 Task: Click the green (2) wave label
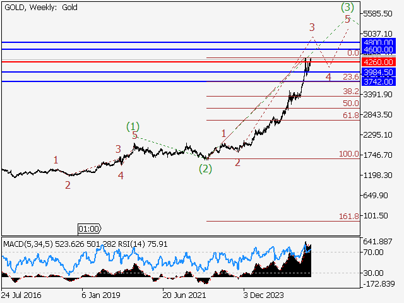point(206,168)
